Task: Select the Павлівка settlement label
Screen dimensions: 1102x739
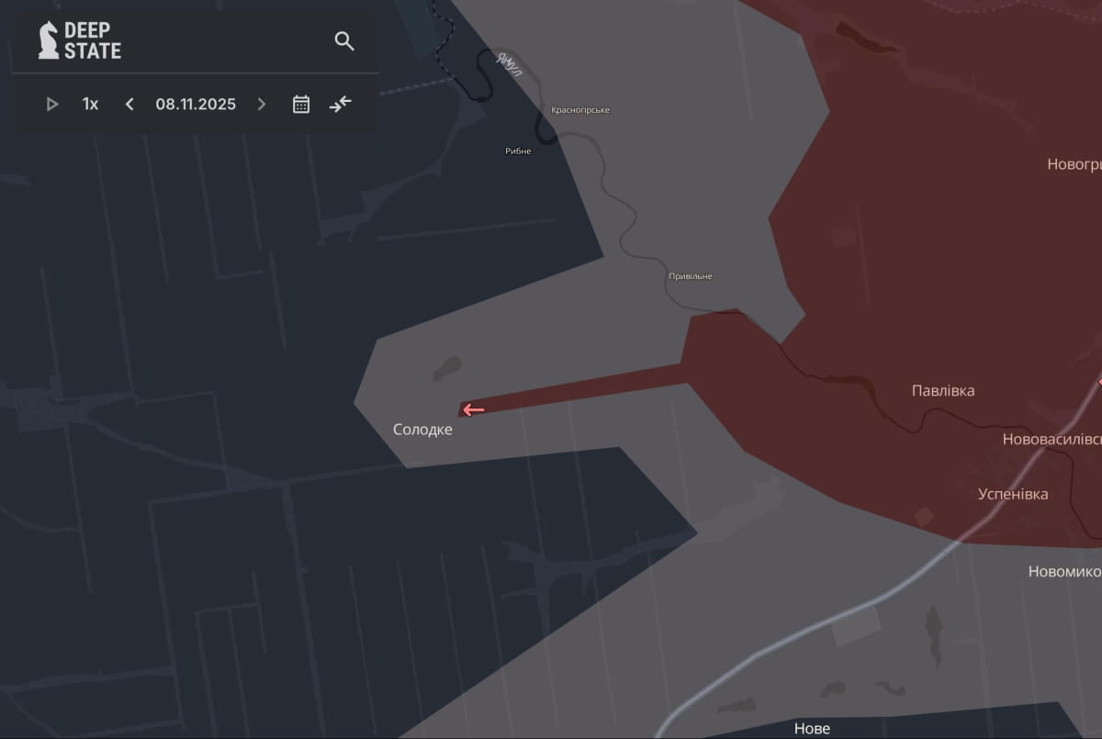Action: (x=943, y=390)
